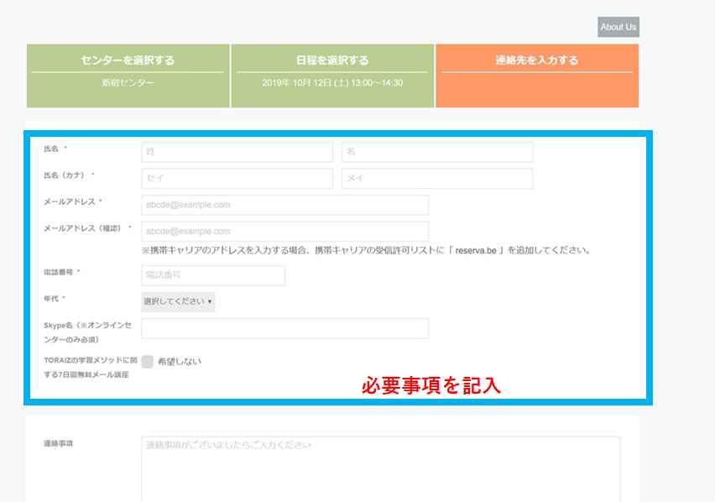Open the 年代 選択してください dropdown

click(x=178, y=301)
